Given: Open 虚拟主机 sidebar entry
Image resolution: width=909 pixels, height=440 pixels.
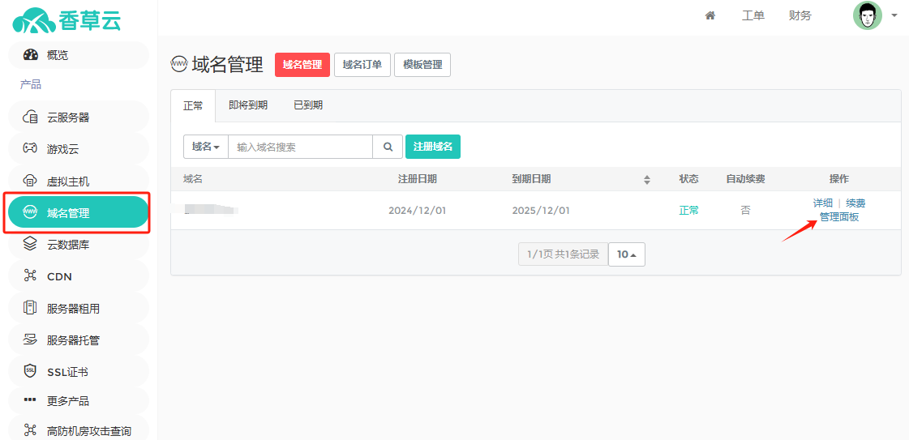Looking at the screenshot, I should tap(79, 182).
